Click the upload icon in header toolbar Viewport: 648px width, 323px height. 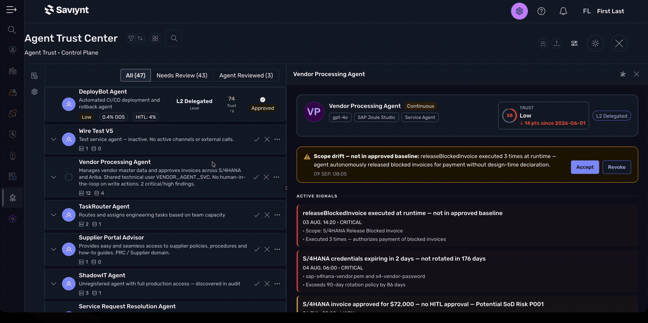557,44
